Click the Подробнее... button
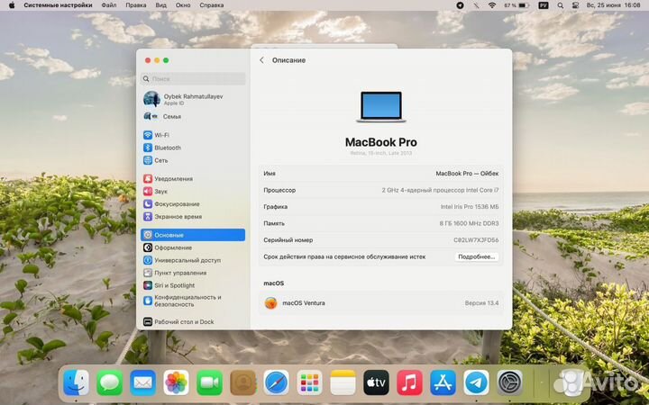Viewport: 649px width, 405px height. click(x=477, y=256)
